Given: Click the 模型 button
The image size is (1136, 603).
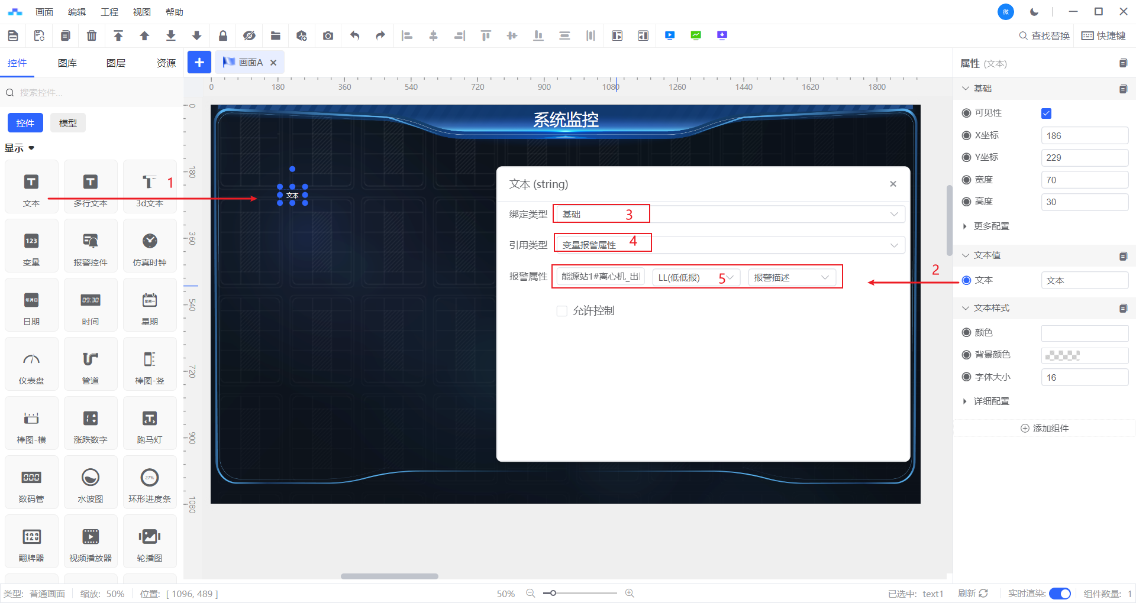Looking at the screenshot, I should click(68, 123).
